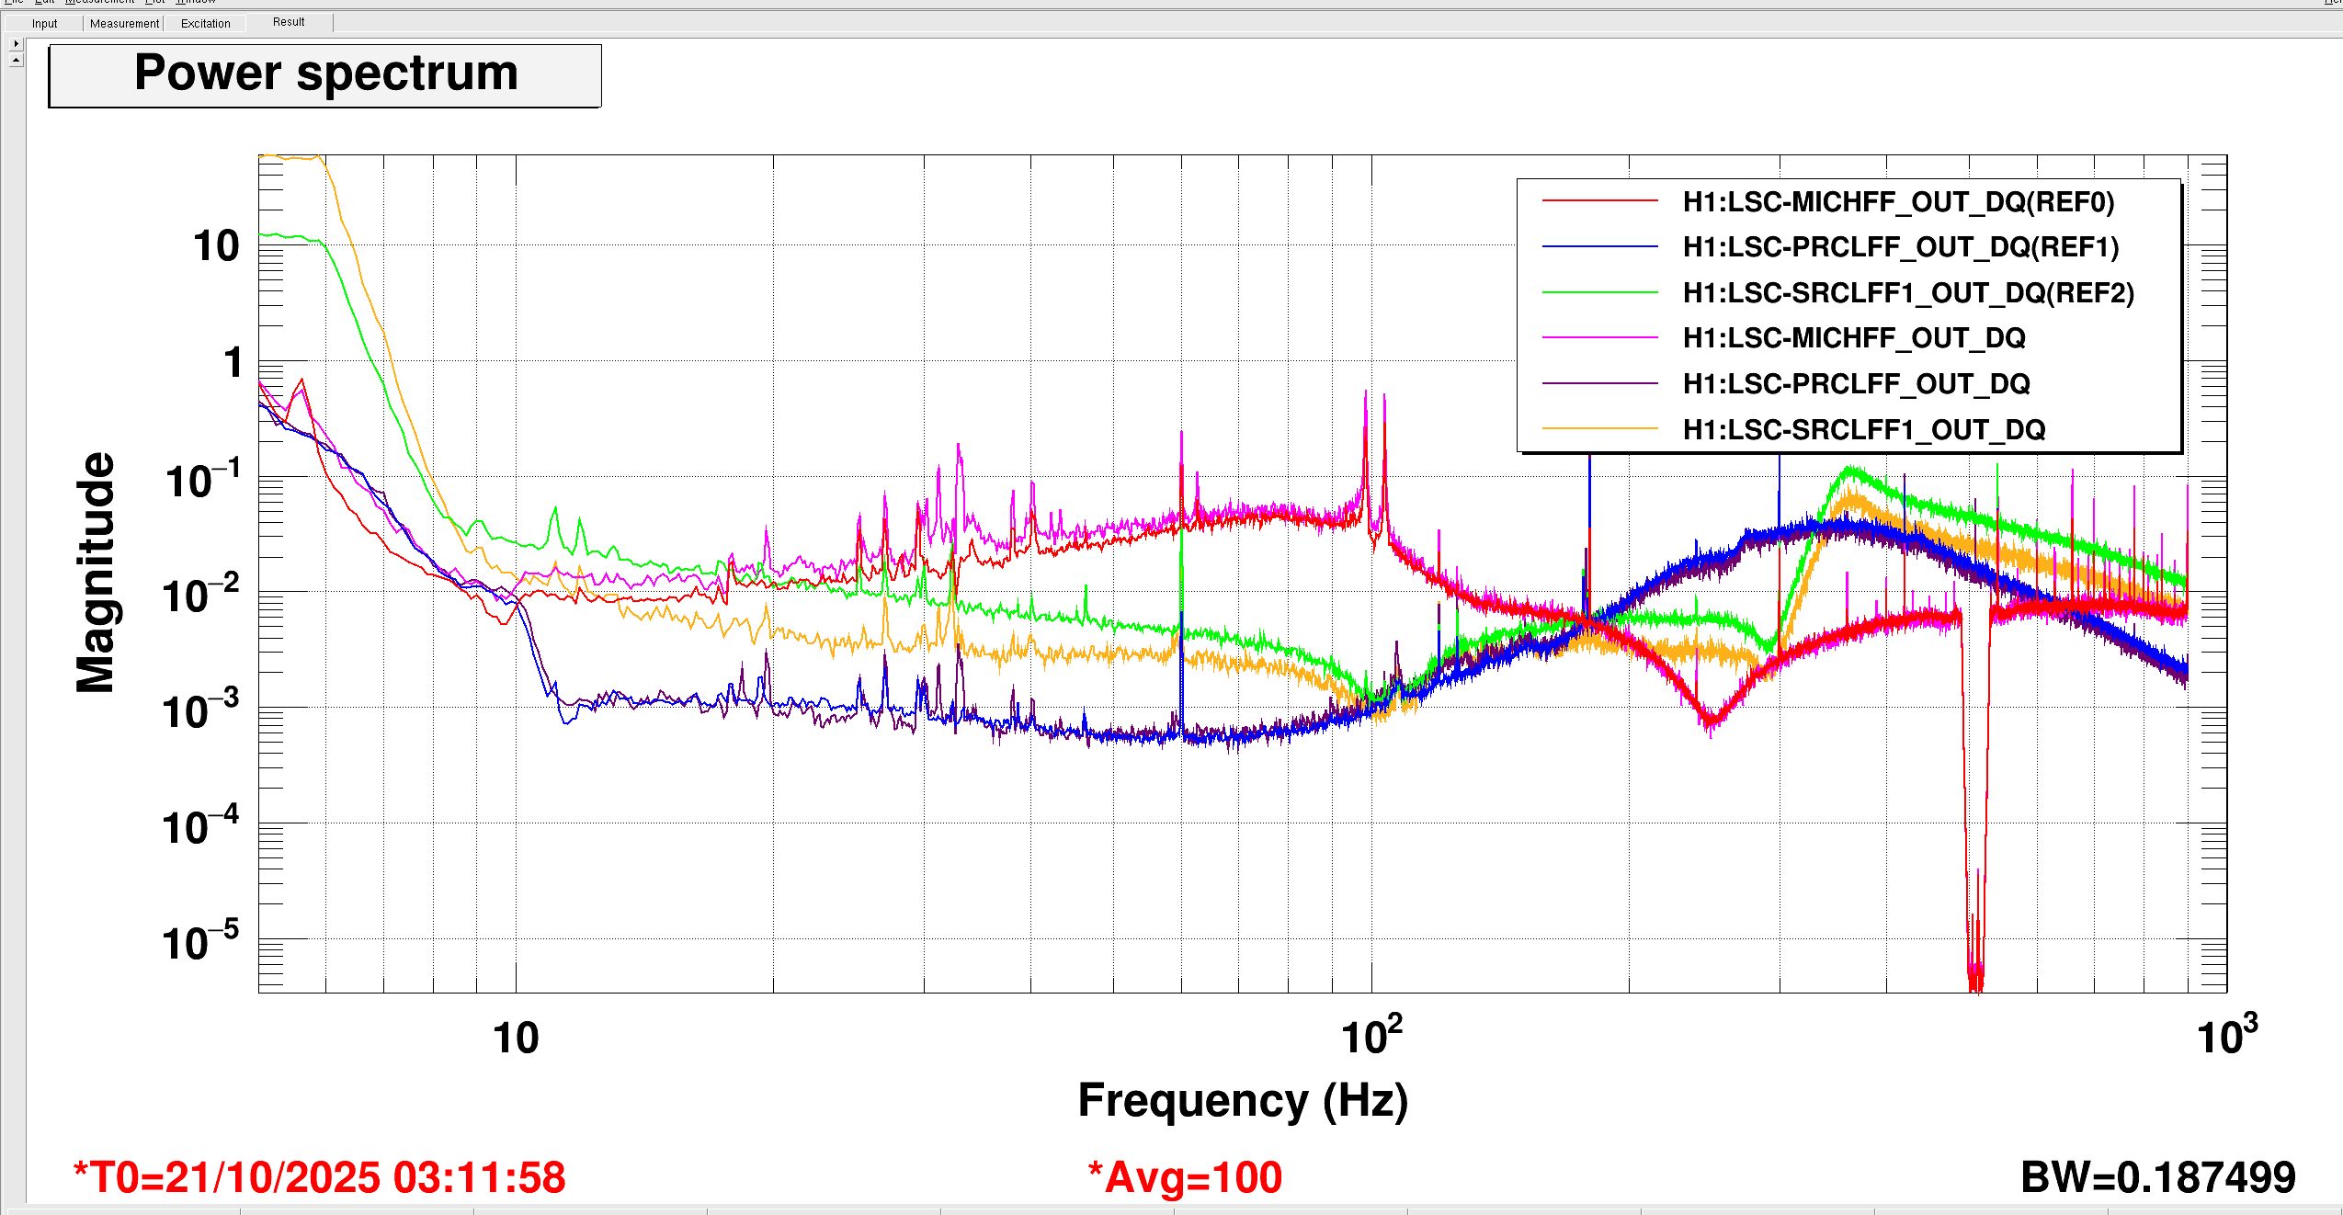Click blue line sample for PRCLFF REF1
Viewport: 2343px width, 1215px height.
point(1598,246)
